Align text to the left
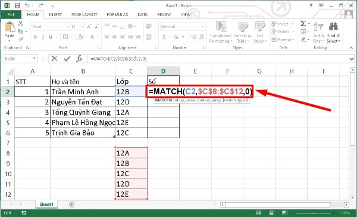The height and width of the screenshot is (217, 357). (107, 37)
